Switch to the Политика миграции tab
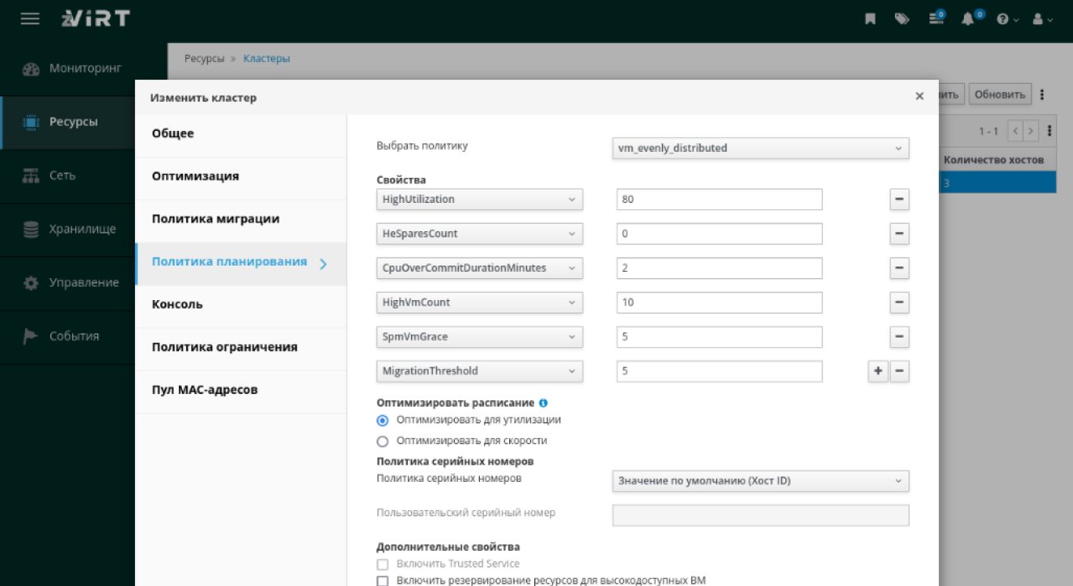The image size is (1073, 586). pyautogui.click(x=215, y=219)
